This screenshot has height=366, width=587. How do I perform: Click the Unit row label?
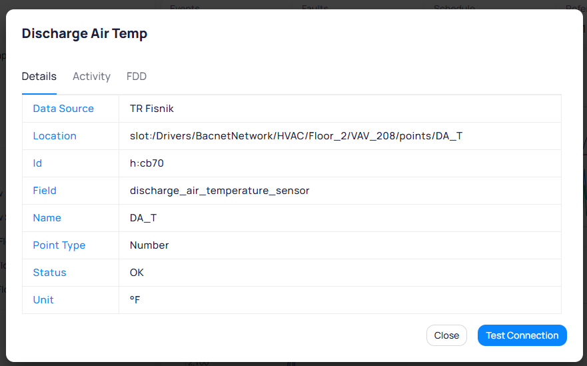coord(43,300)
